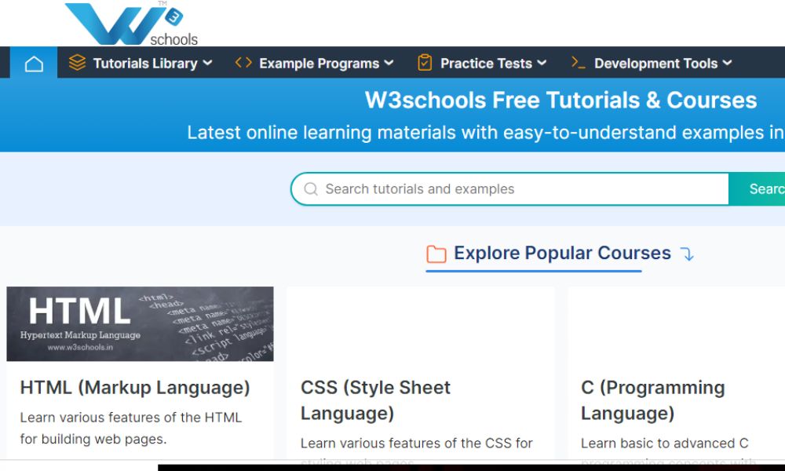Open the HTML (Markup Language) course title
The image size is (785, 471).
point(135,388)
